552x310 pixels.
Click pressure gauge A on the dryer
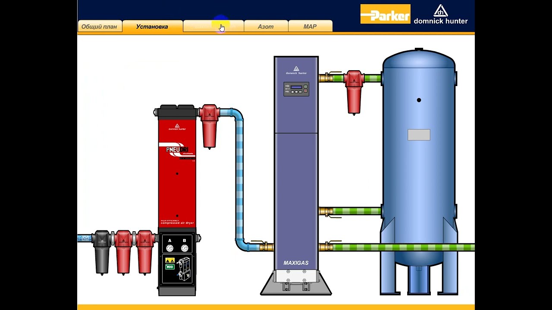pyautogui.click(x=170, y=248)
